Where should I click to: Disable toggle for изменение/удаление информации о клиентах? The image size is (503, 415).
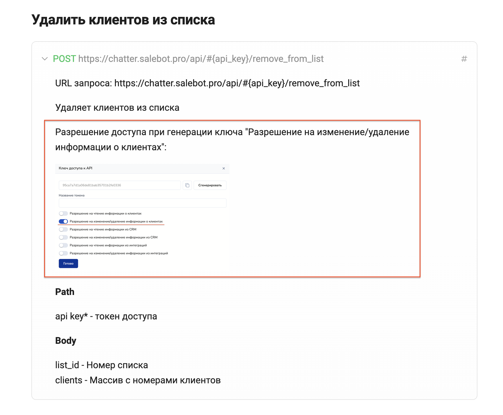63,221
